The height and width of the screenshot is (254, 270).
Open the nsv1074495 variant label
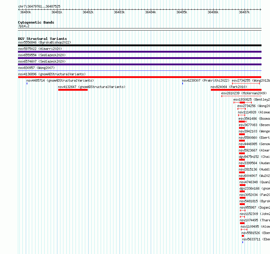255,220
